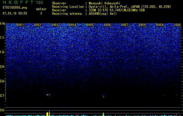
Task: Click the 0.9 kHz axis label
Action: [x=3, y=67]
